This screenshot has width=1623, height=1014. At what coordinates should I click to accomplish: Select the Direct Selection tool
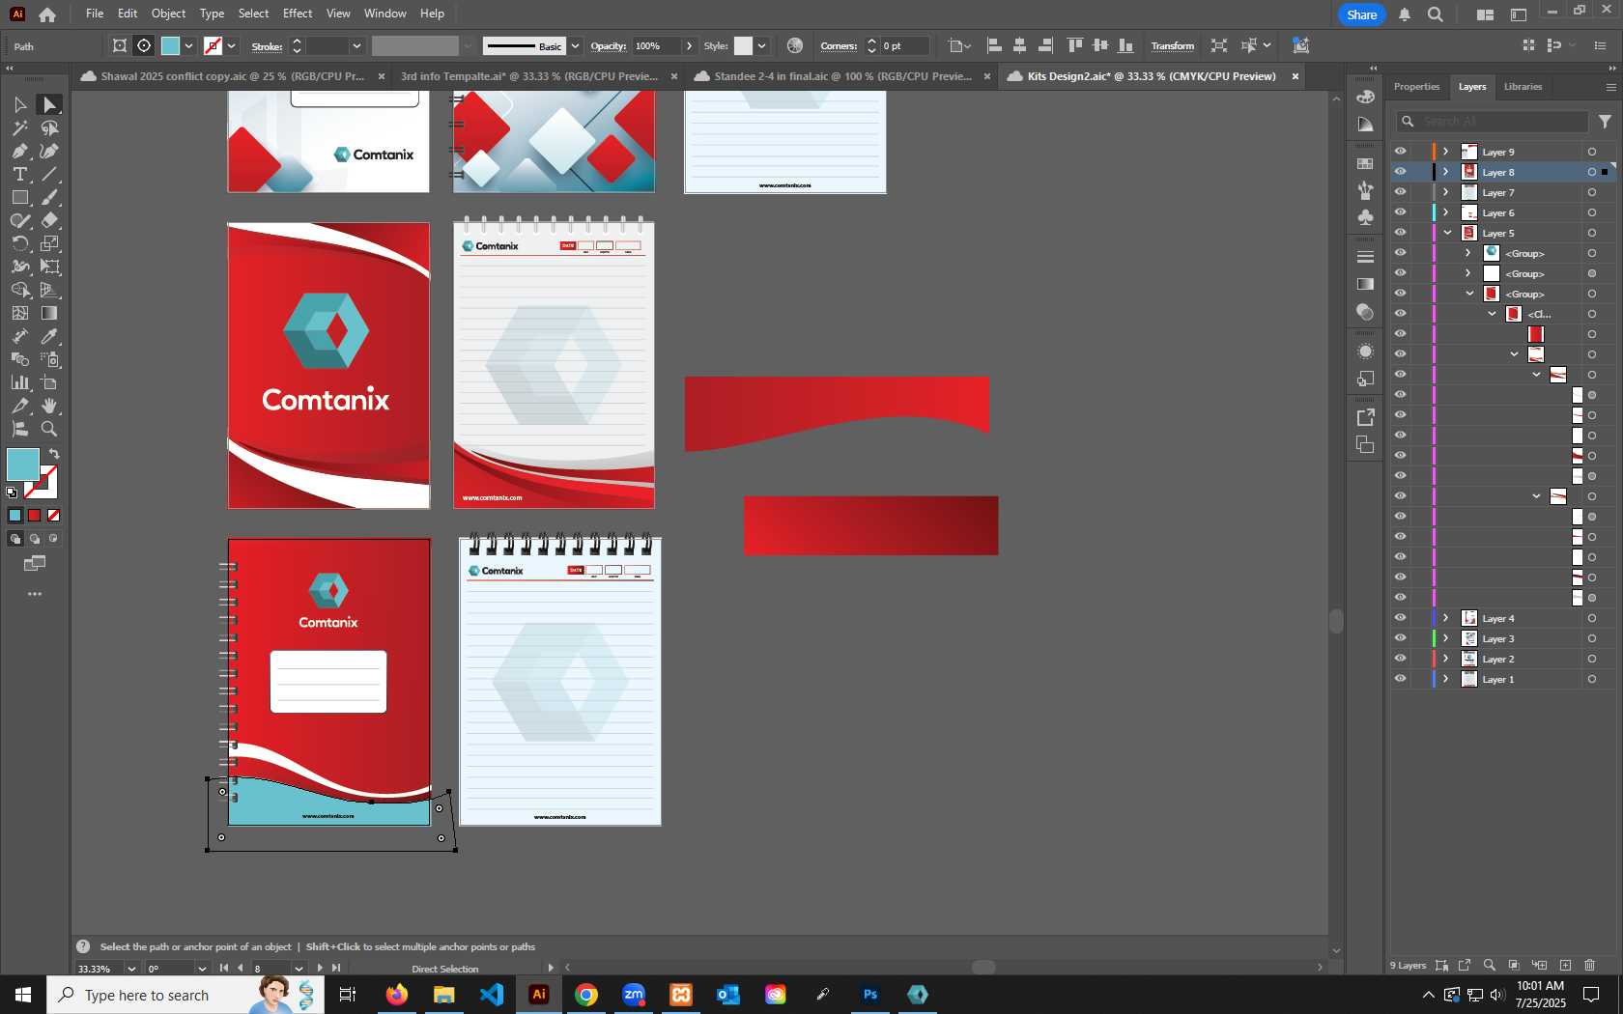point(49,104)
